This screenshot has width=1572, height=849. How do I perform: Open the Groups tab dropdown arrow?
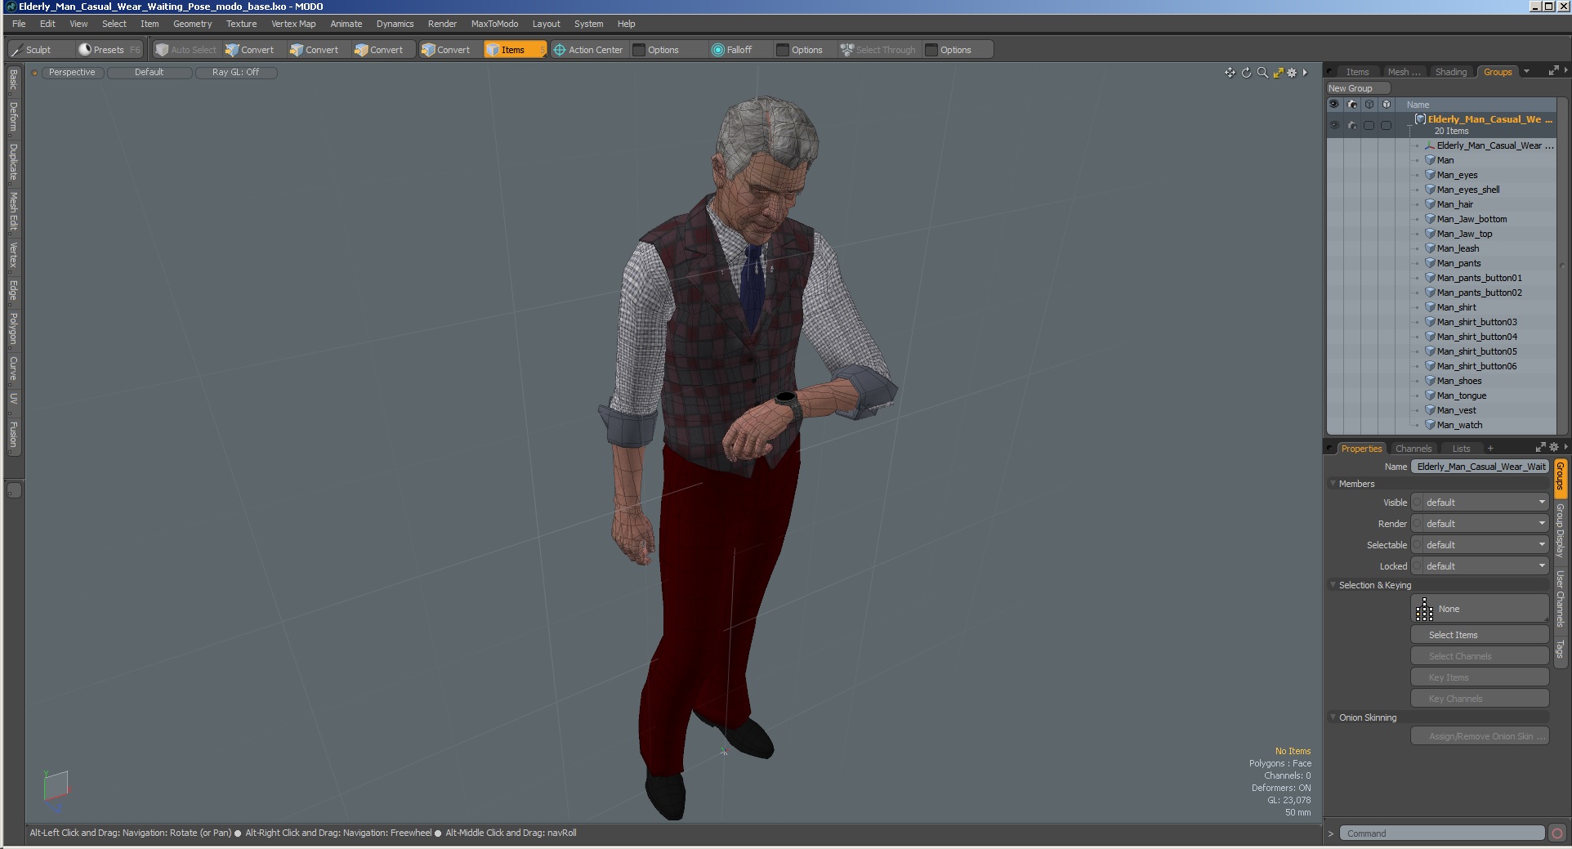coord(1526,71)
